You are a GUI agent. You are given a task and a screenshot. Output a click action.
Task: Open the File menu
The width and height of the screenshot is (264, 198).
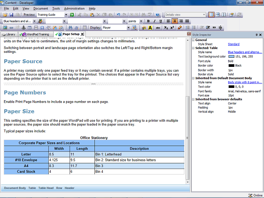click(x=7, y=8)
